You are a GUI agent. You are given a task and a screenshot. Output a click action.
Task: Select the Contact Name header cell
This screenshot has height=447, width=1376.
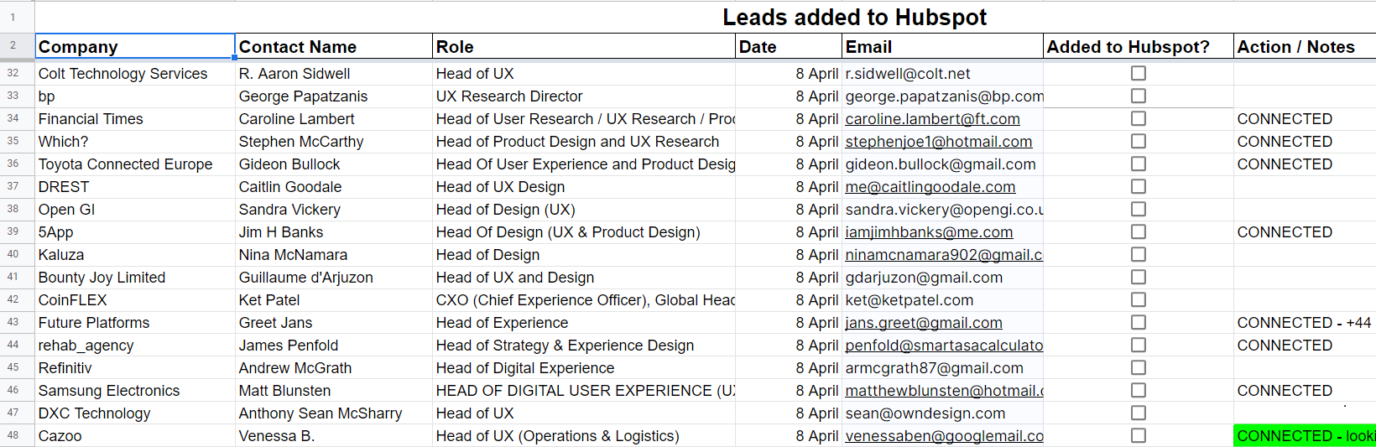tap(333, 47)
